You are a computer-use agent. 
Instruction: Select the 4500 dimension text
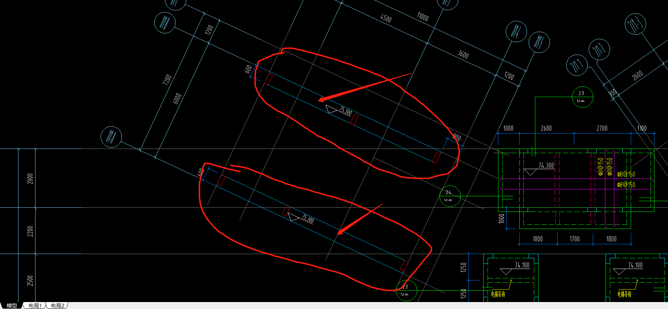[386, 18]
